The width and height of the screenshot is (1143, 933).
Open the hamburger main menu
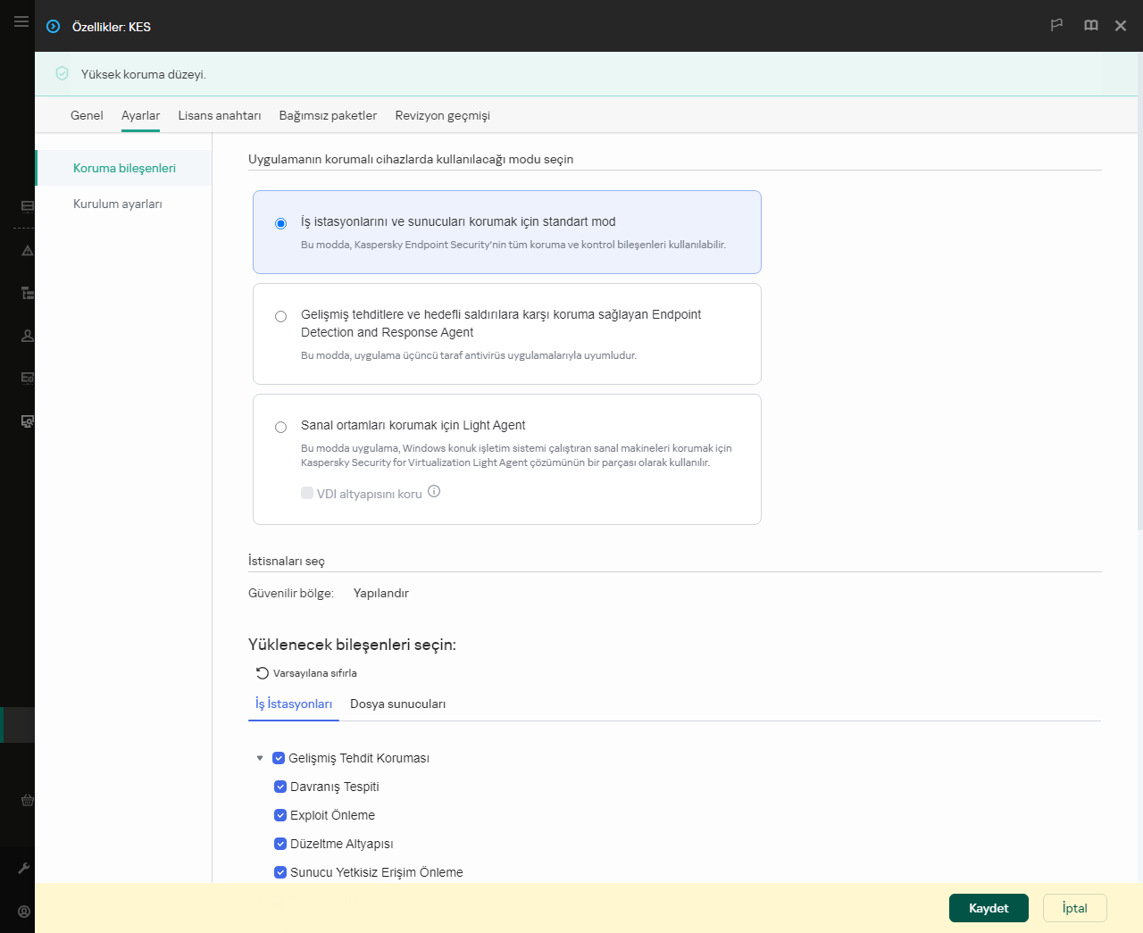point(21,21)
